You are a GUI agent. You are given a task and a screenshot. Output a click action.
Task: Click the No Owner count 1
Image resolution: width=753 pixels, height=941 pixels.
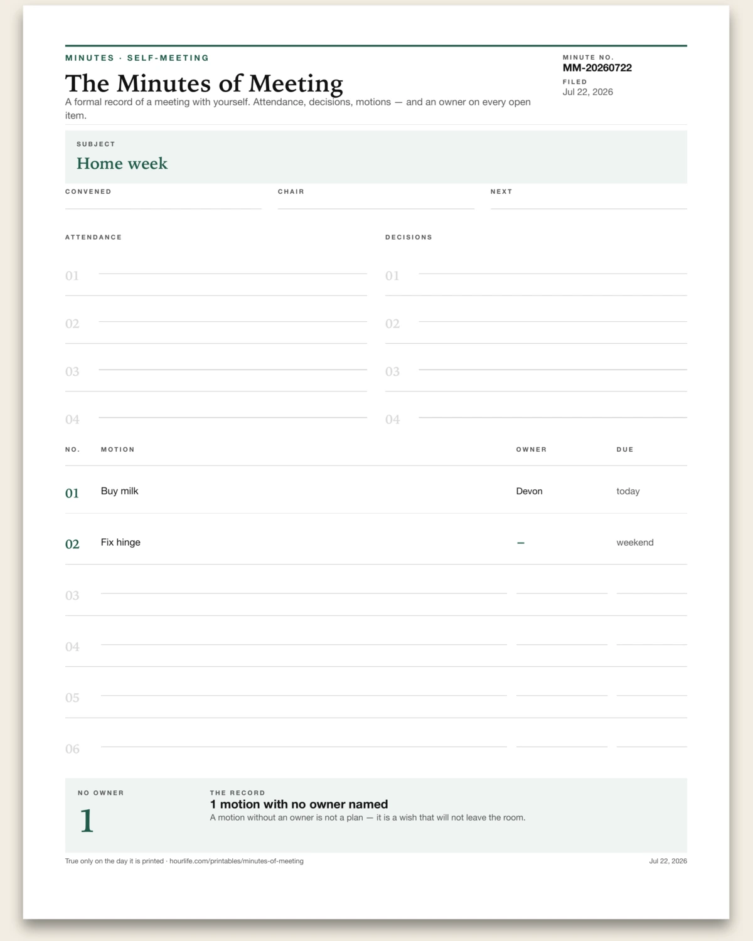tap(87, 821)
